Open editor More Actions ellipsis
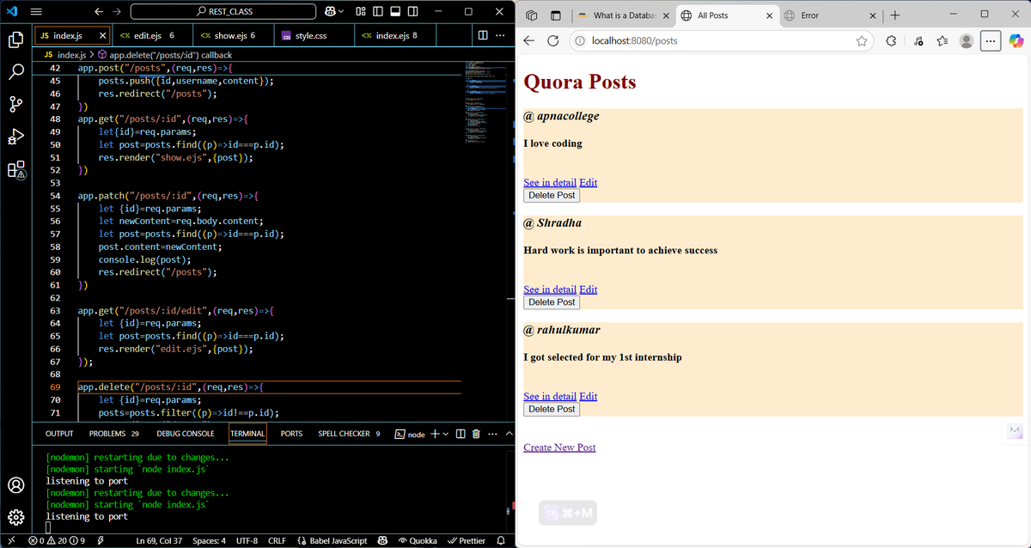Image resolution: width=1031 pixels, height=548 pixels. click(x=500, y=35)
